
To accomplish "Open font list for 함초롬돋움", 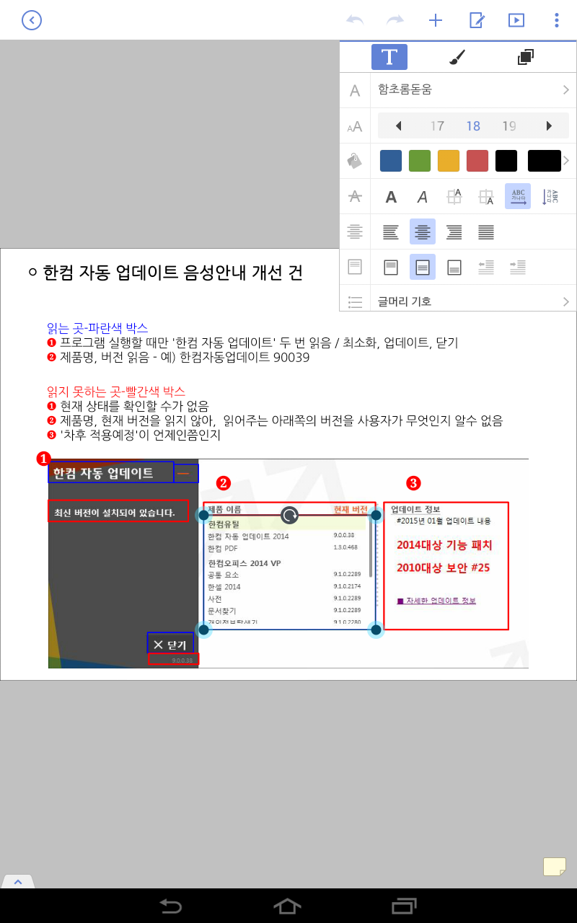I will pyautogui.click(x=473, y=90).
